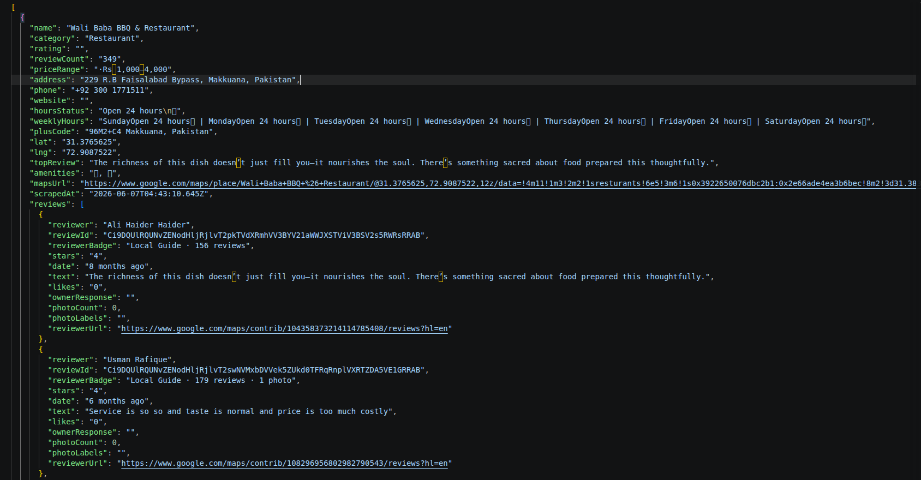Click the "category" key

(x=52, y=38)
